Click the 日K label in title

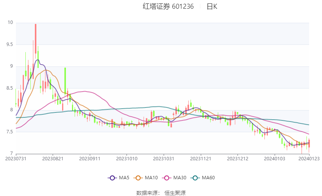click(212, 6)
